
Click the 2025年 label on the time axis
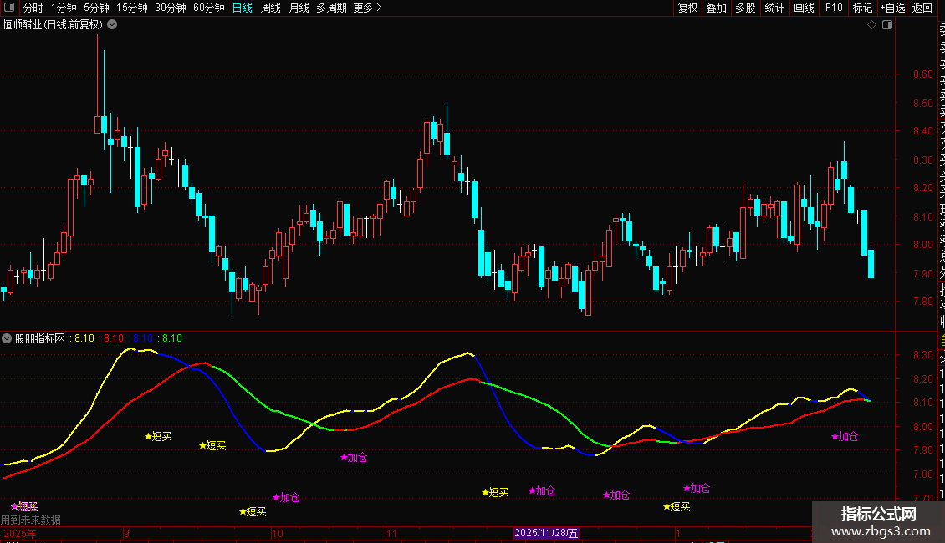pyautogui.click(x=20, y=533)
